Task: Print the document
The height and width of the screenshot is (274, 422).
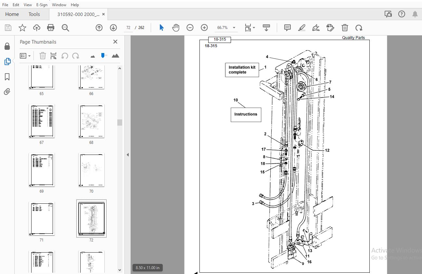Action: pyautogui.click(x=51, y=28)
